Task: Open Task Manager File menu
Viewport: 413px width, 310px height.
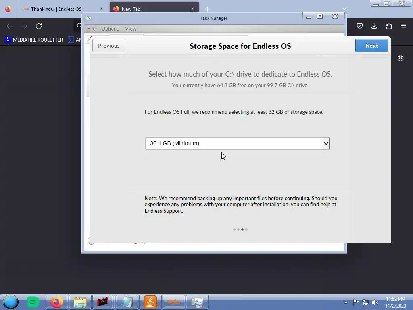Action: [91, 29]
